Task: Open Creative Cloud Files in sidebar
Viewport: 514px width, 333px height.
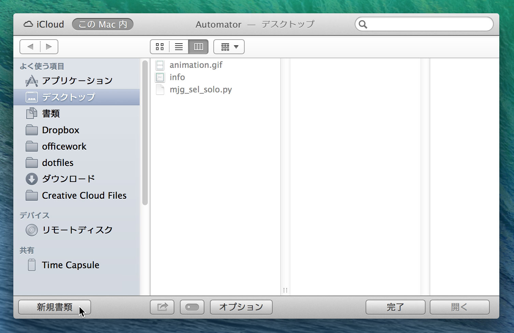Action: [x=76, y=195]
